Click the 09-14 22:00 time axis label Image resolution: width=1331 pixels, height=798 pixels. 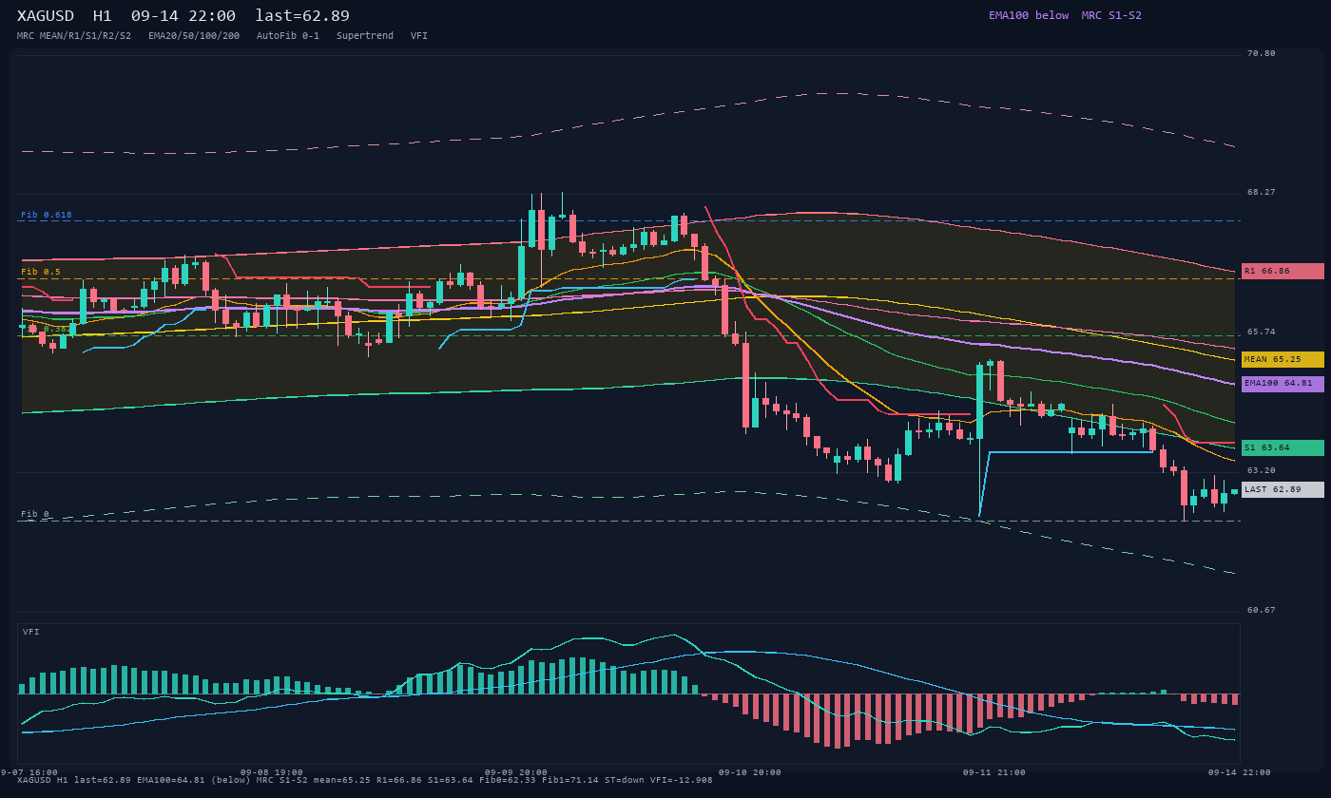tap(1240, 772)
